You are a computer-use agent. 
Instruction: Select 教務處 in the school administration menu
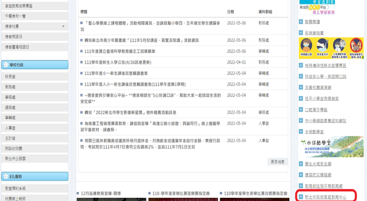(x=35, y=87)
